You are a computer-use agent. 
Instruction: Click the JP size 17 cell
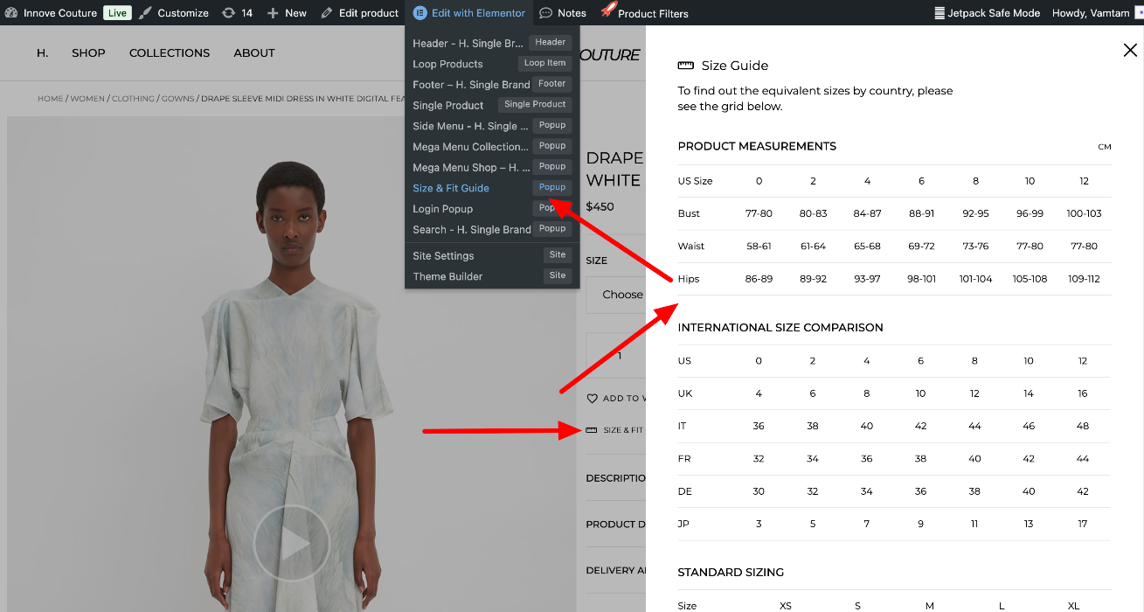1083,525
